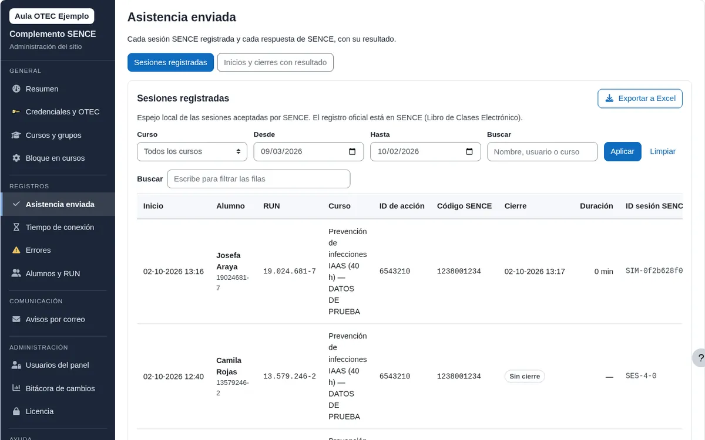Open Alumnos y RUN in the sidebar
Viewport: 705px width, 440px height.
[x=58, y=273]
